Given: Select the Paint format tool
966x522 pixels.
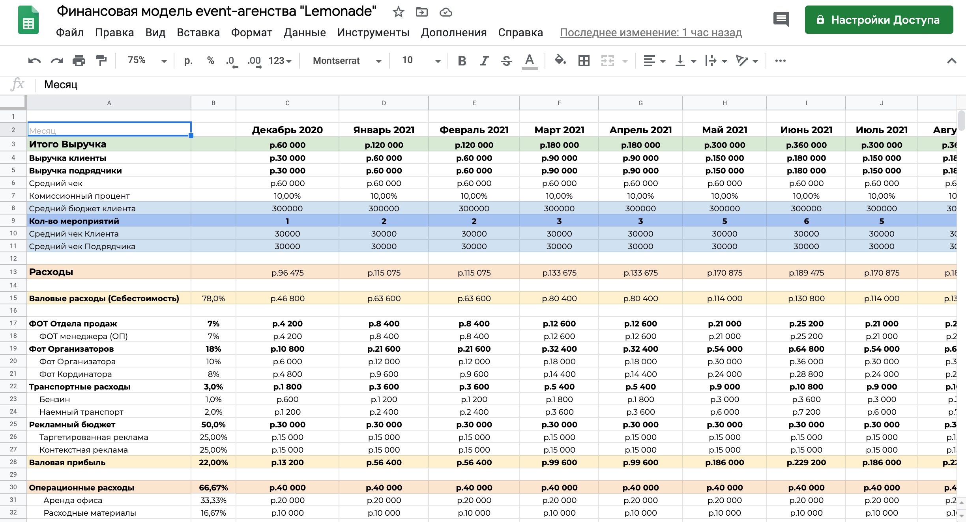Looking at the screenshot, I should tap(101, 61).
